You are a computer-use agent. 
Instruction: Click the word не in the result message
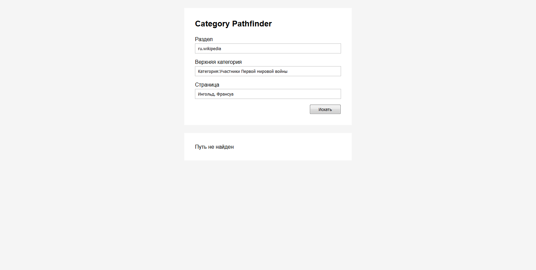pyautogui.click(x=211, y=147)
